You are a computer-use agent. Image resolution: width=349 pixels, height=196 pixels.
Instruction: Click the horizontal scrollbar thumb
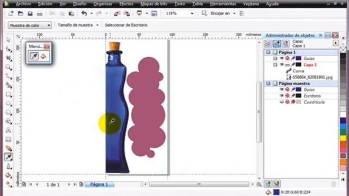pos(199,184)
